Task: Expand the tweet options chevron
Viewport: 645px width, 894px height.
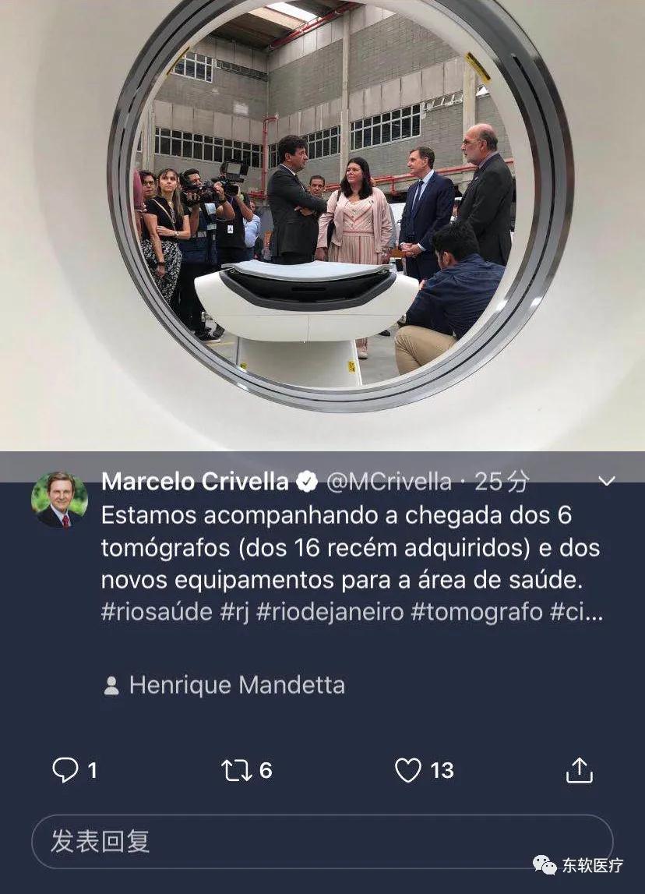Action: [607, 481]
